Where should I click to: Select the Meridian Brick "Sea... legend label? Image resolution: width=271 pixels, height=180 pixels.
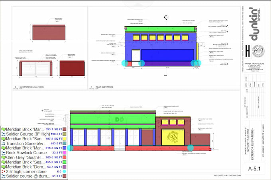pyautogui.click(x=25, y=162)
